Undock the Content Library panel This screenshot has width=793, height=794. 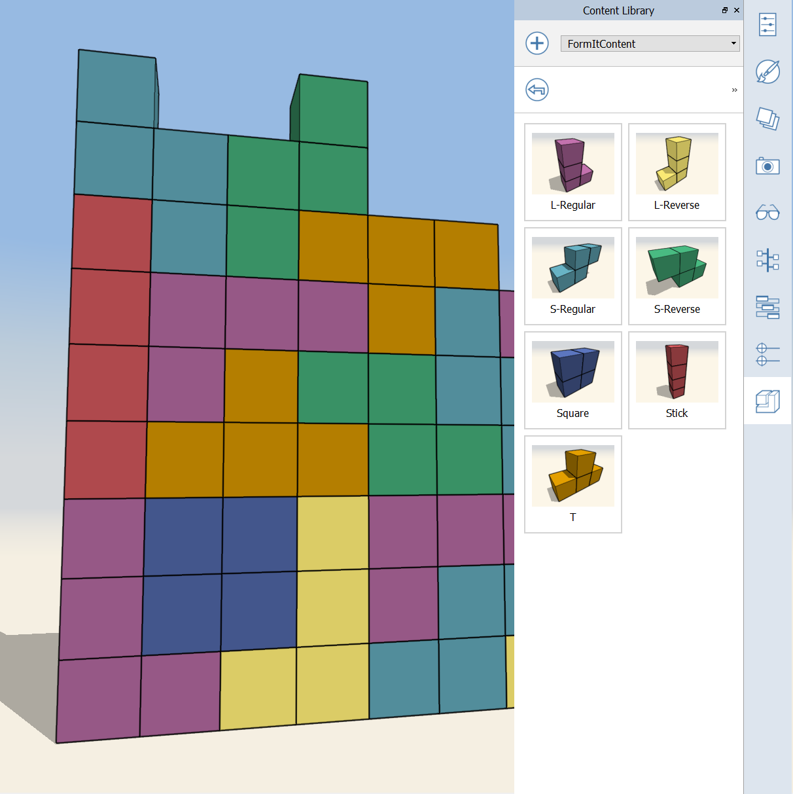(725, 10)
